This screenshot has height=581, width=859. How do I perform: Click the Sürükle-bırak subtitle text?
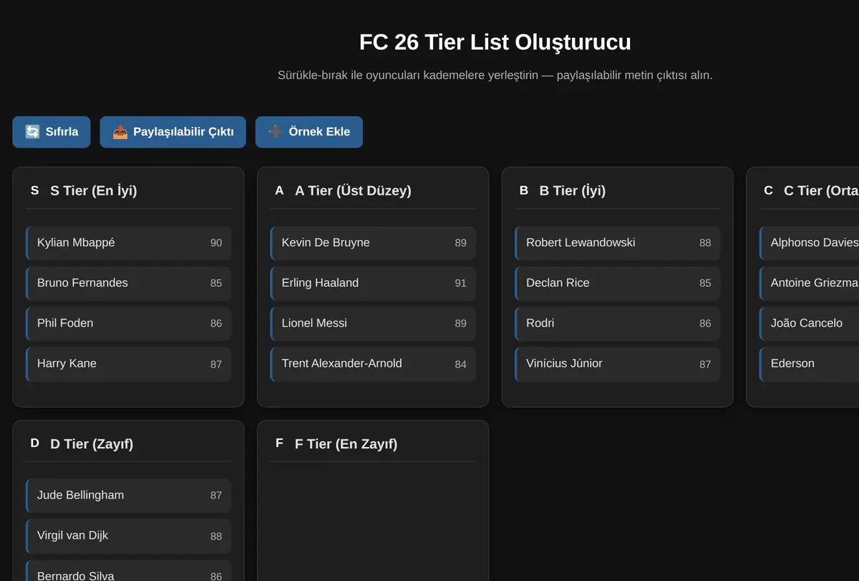(x=495, y=75)
